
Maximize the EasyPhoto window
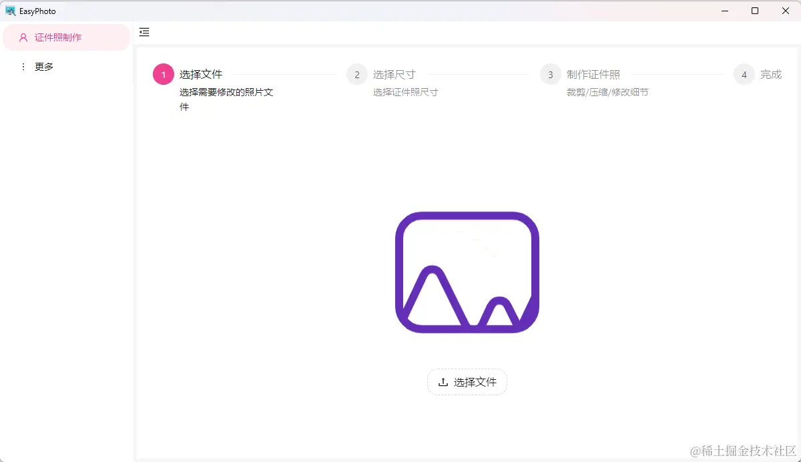click(x=755, y=11)
